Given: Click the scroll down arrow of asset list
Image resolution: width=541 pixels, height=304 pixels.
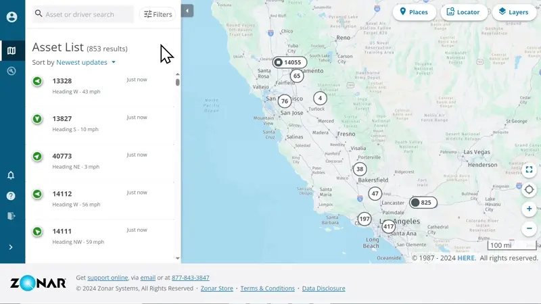Looking at the screenshot, I should [x=178, y=258].
